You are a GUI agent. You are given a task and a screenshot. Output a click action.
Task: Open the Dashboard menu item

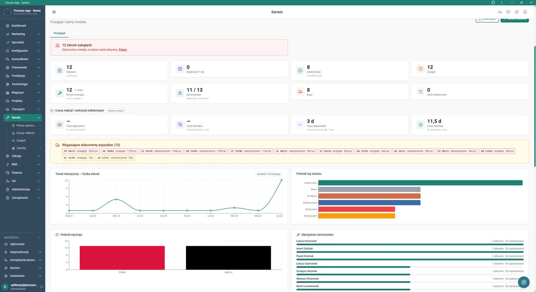point(22,26)
